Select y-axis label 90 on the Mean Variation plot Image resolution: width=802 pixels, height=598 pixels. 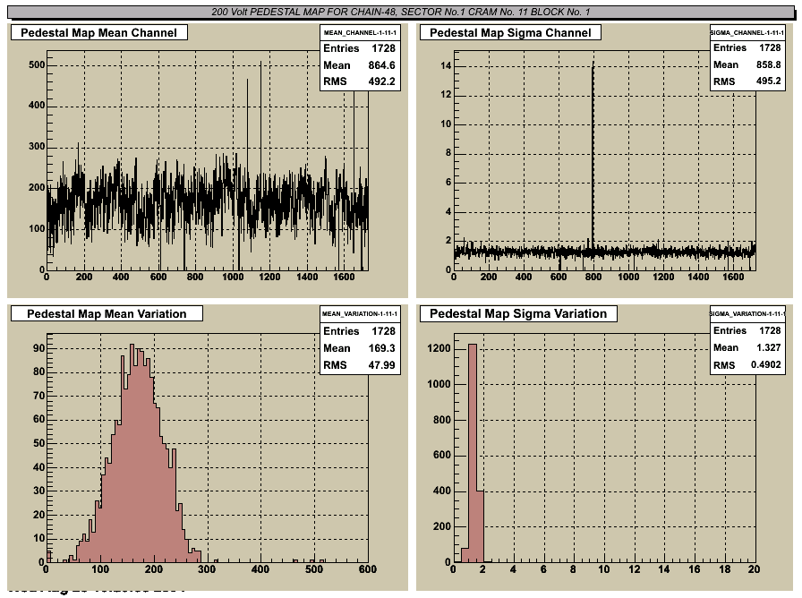coord(38,348)
